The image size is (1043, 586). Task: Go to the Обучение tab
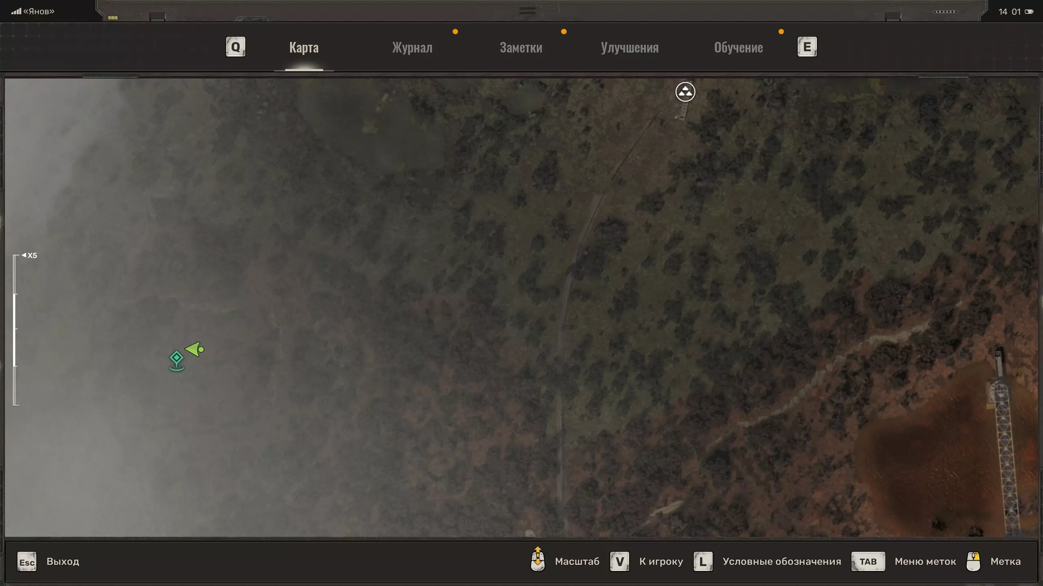pos(738,48)
